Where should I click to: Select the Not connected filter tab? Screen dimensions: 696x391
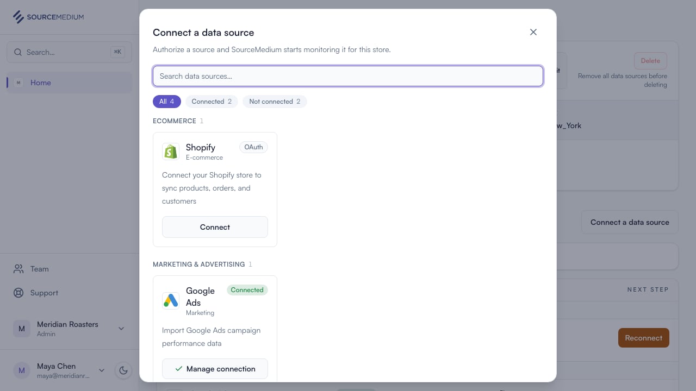click(275, 102)
